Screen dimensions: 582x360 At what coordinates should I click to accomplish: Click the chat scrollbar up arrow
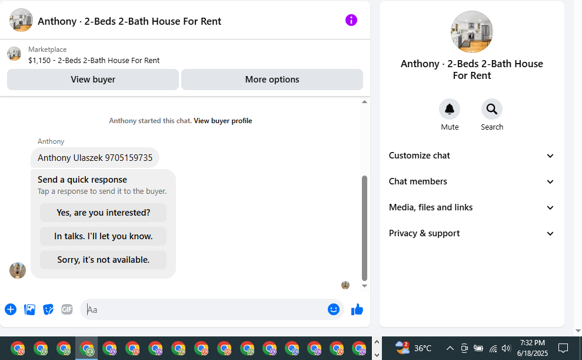pyautogui.click(x=364, y=102)
